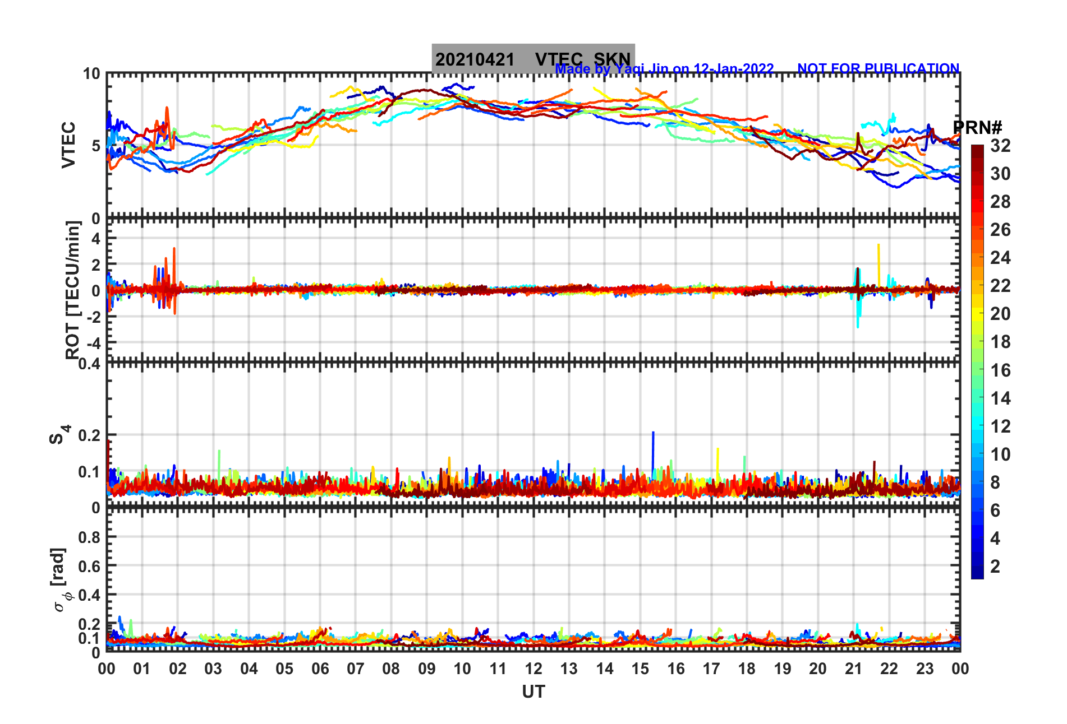Click the 'Made by Yaqi Jin on 12-Jan-2022' text

(664, 69)
